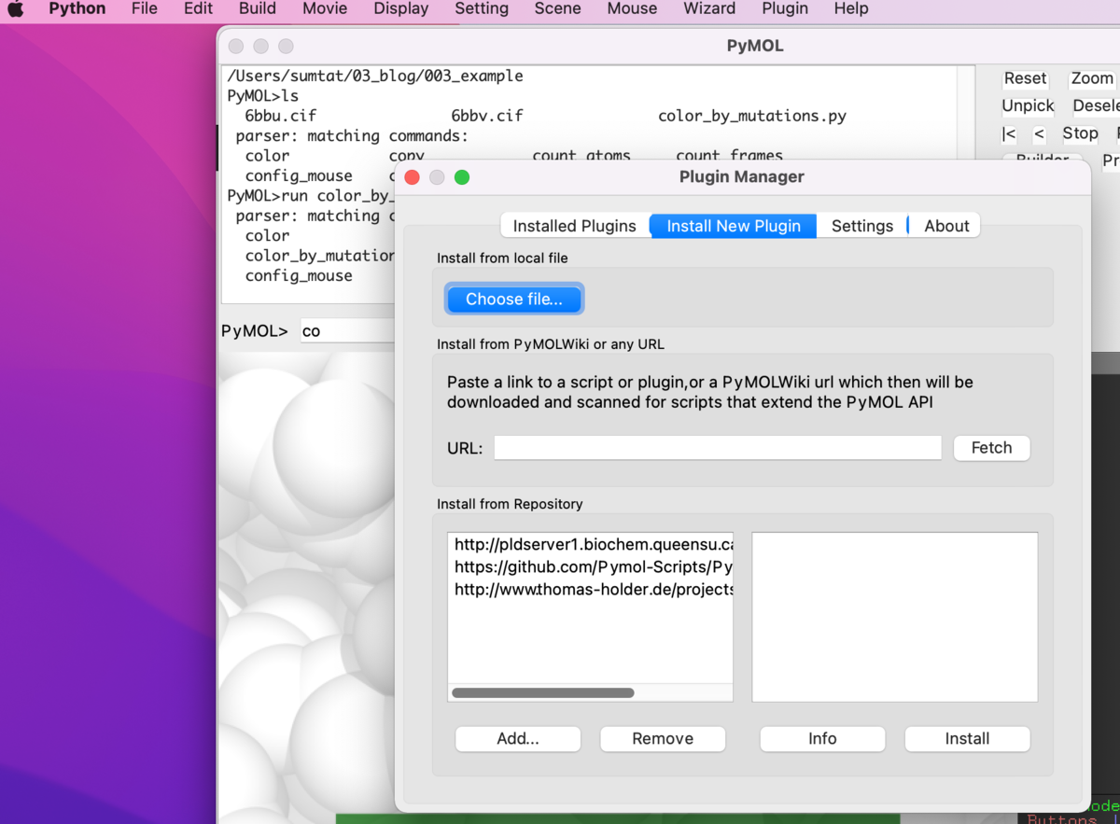Switch to Installed Plugins tab

click(x=575, y=226)
